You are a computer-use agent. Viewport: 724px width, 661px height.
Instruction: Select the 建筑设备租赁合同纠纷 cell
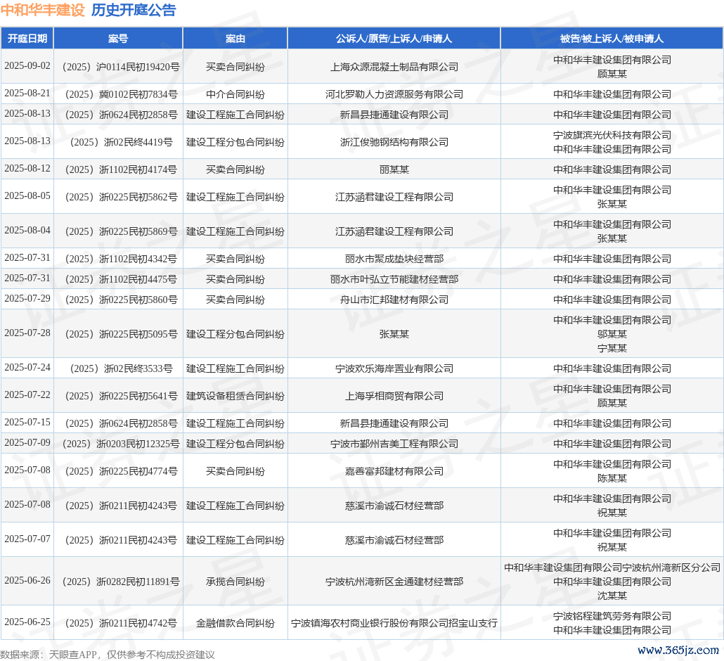235,396
